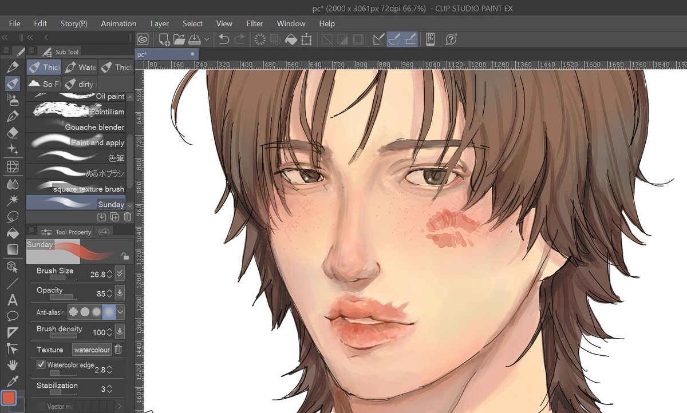Expand the save dropdown arrow in command bar
Image resolution: width=687 pixels, height=413 pixels.
click(x=207, y=39)
